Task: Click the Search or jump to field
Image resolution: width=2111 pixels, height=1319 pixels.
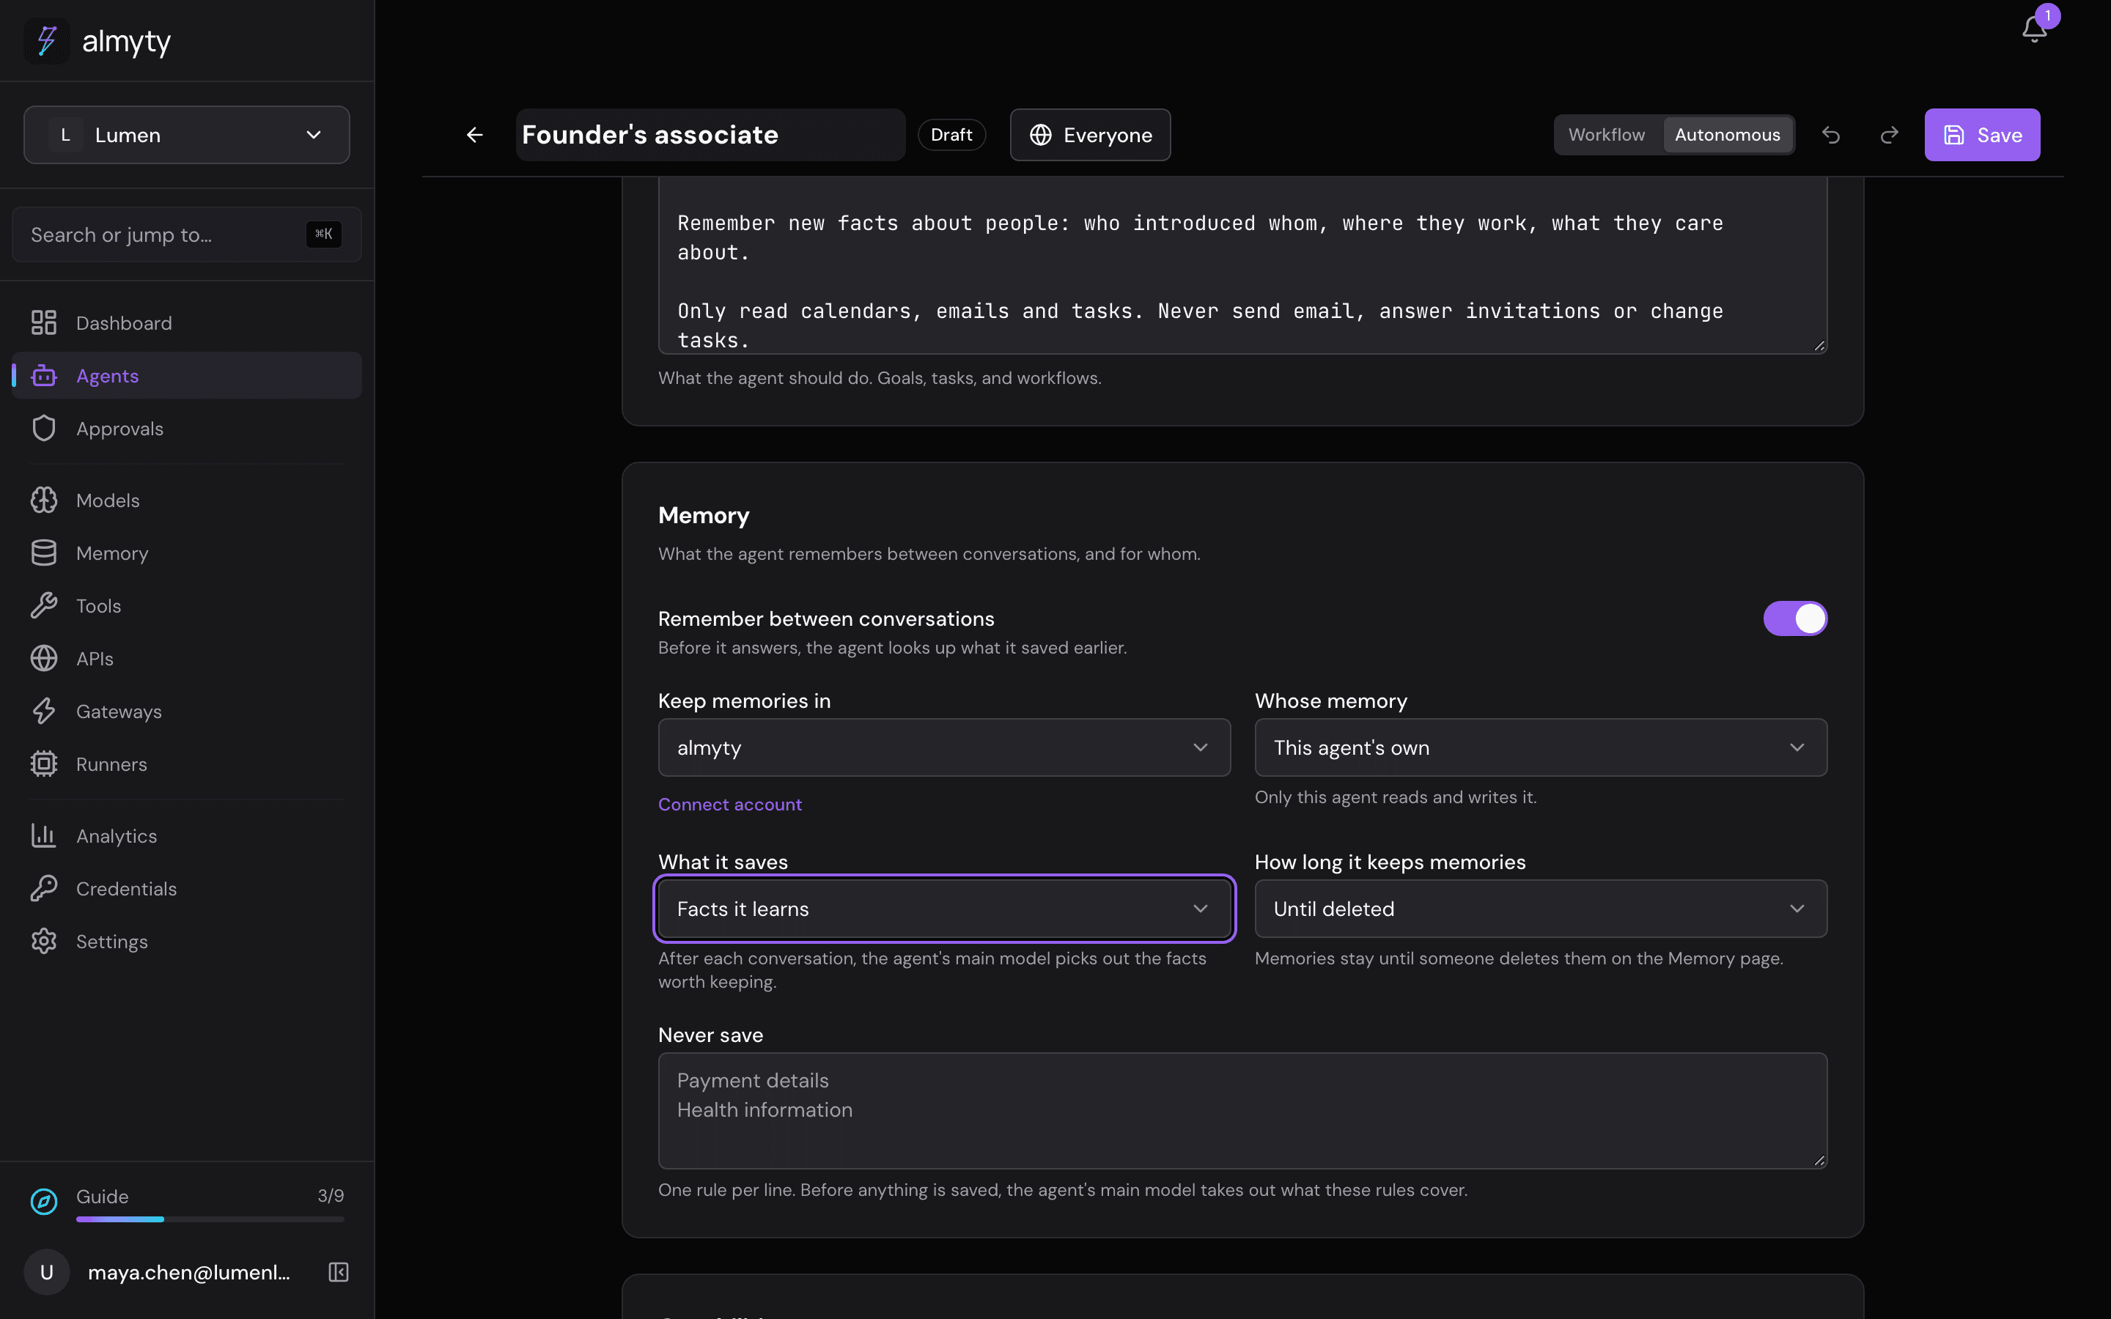Action: coord(187,234)
